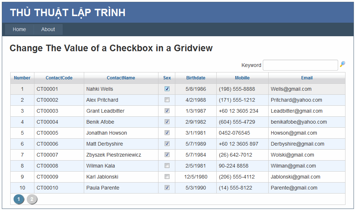The height and width of the screenshot is (210, 355).
Task: Toggle Sex checkbox for Paula Parente
Action: (x=167, y=188)
